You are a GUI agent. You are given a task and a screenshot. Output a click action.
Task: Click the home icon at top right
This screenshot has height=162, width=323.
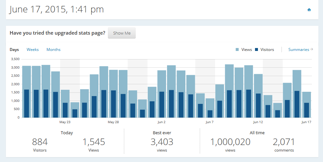(x=309, y=10)
